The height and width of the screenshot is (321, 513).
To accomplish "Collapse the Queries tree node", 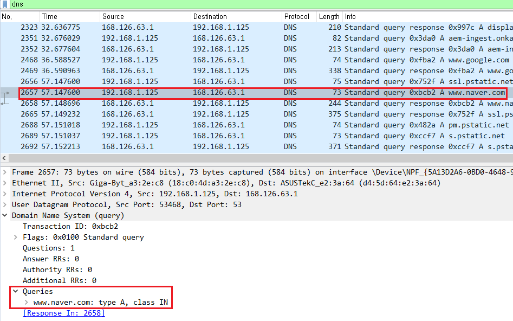I will click(15, 291).
